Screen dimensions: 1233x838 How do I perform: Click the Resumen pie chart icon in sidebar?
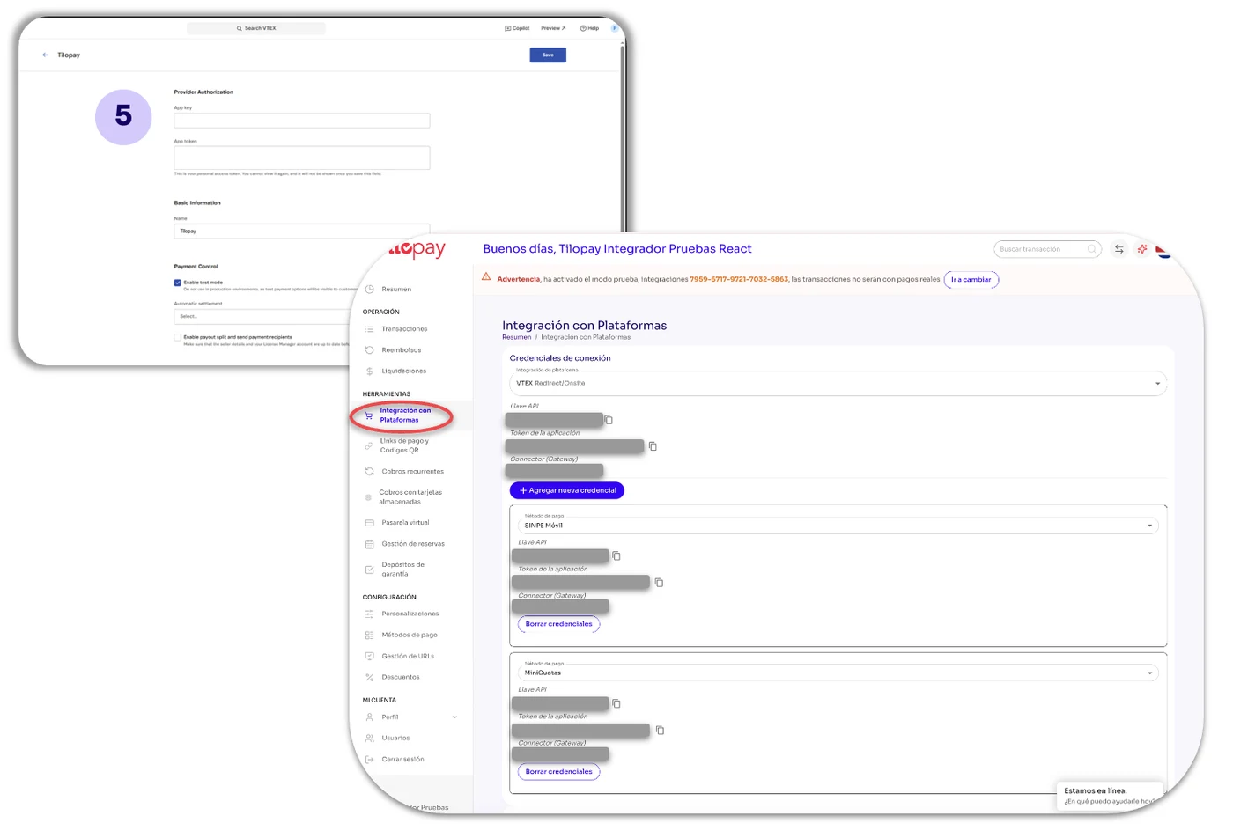(370, 290)
